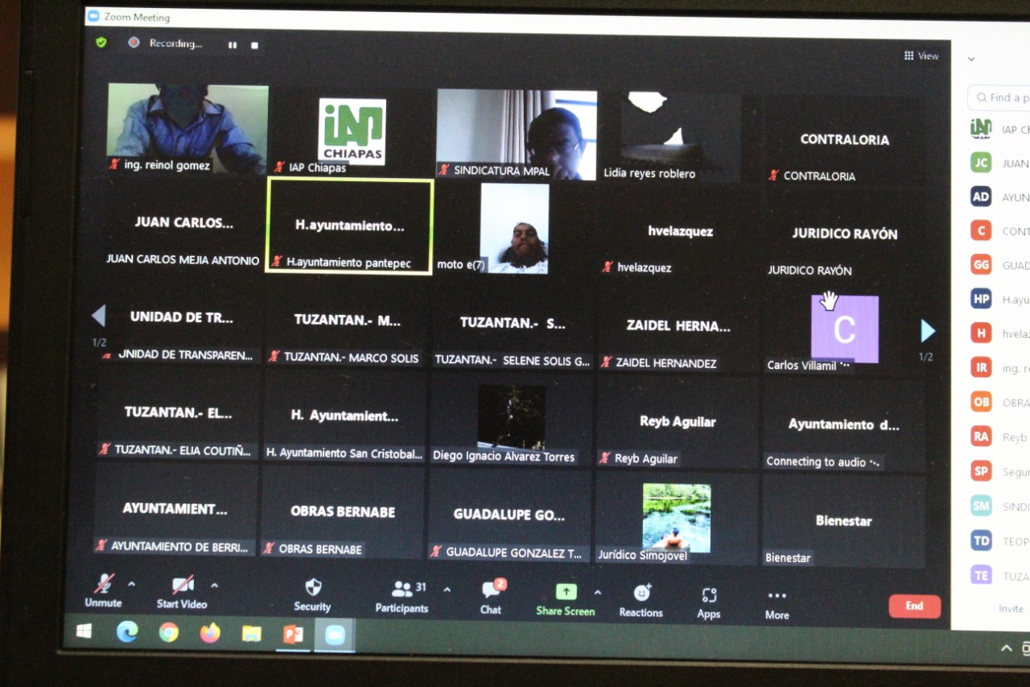This screenshot has height=687, width=1030.
Task: Open File Explorer from taskbar
Action: click(251, 634)
